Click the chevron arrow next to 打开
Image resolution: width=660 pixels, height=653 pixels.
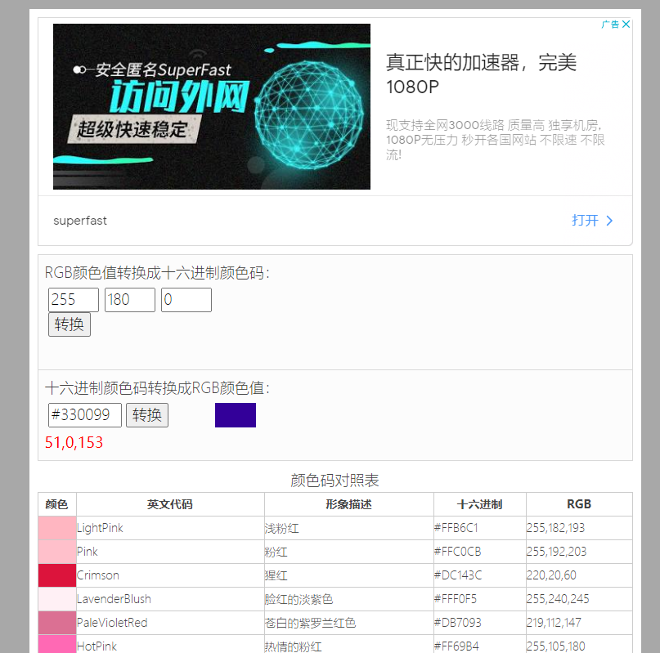click(x=609, y=221)
